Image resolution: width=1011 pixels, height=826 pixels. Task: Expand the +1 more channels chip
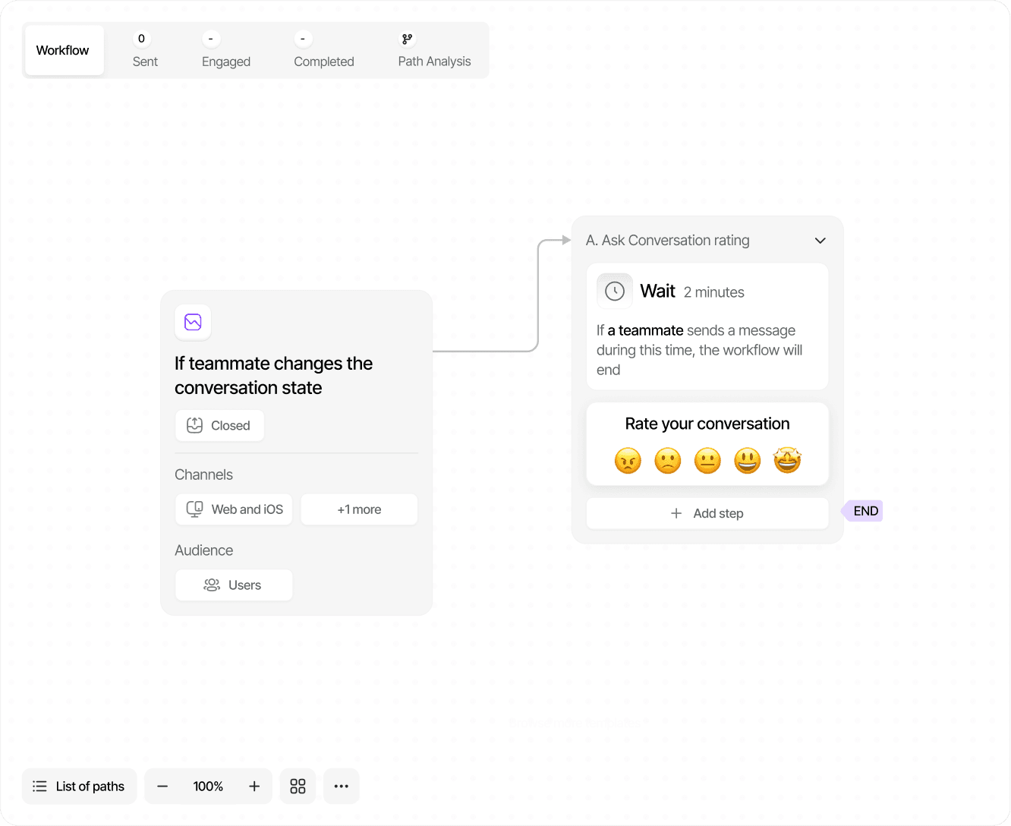pyautogui.click(x=359, y=509)
